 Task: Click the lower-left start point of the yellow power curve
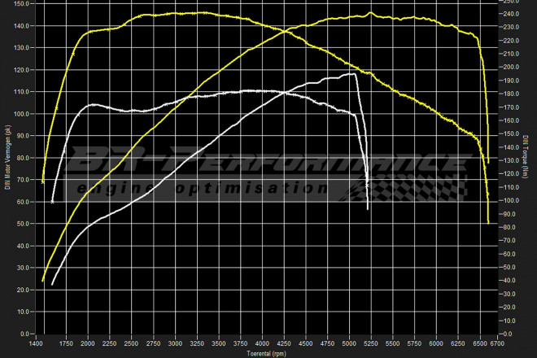pyautogui.click(x=42, y=281)
